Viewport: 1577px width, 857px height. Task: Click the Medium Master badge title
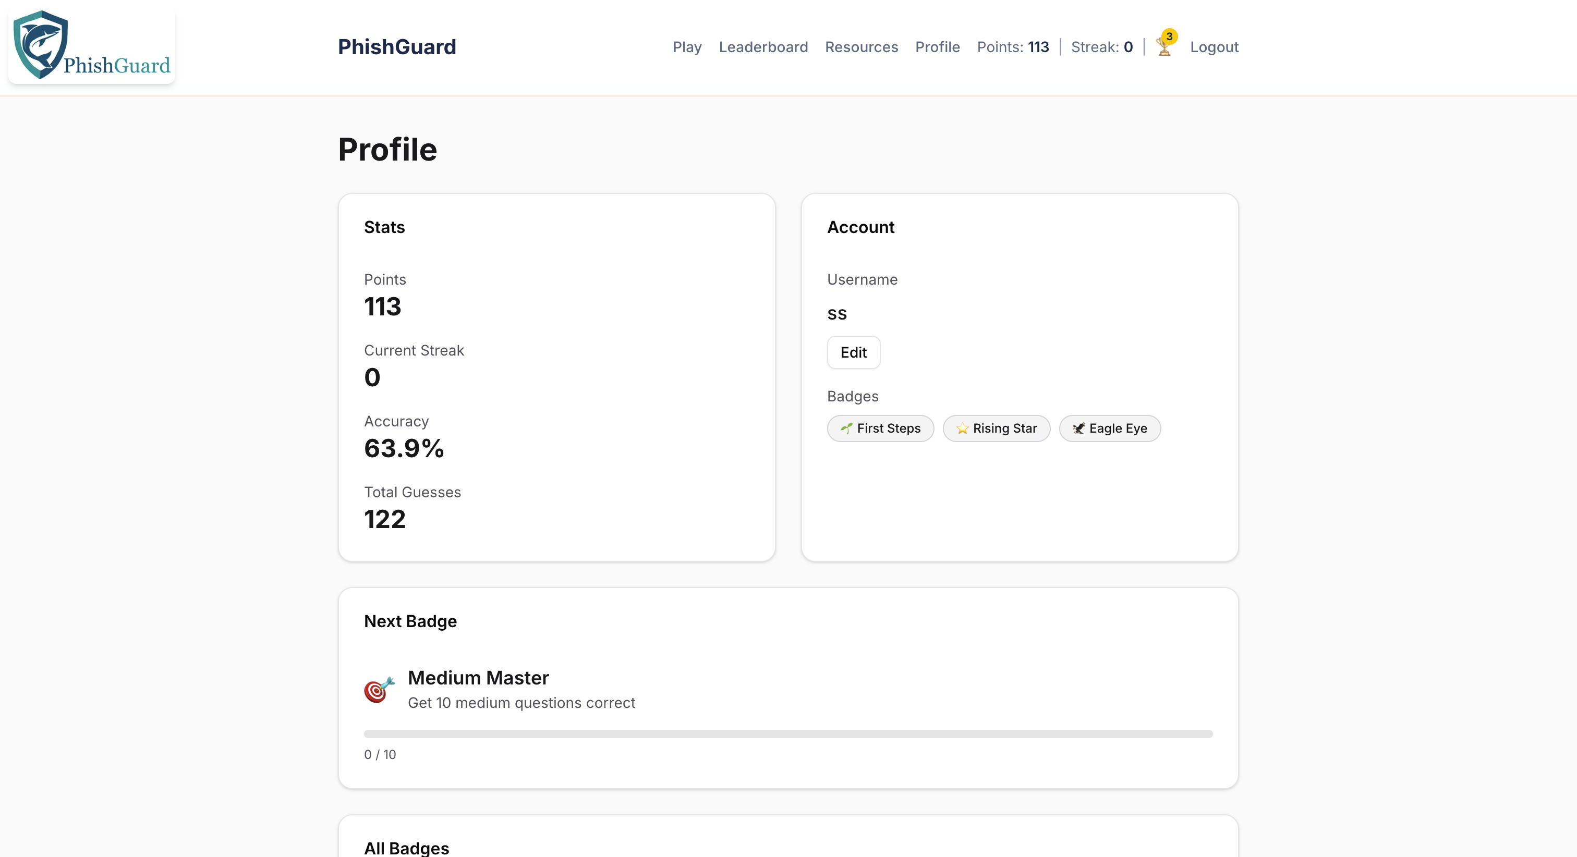(x=478, y=678)
